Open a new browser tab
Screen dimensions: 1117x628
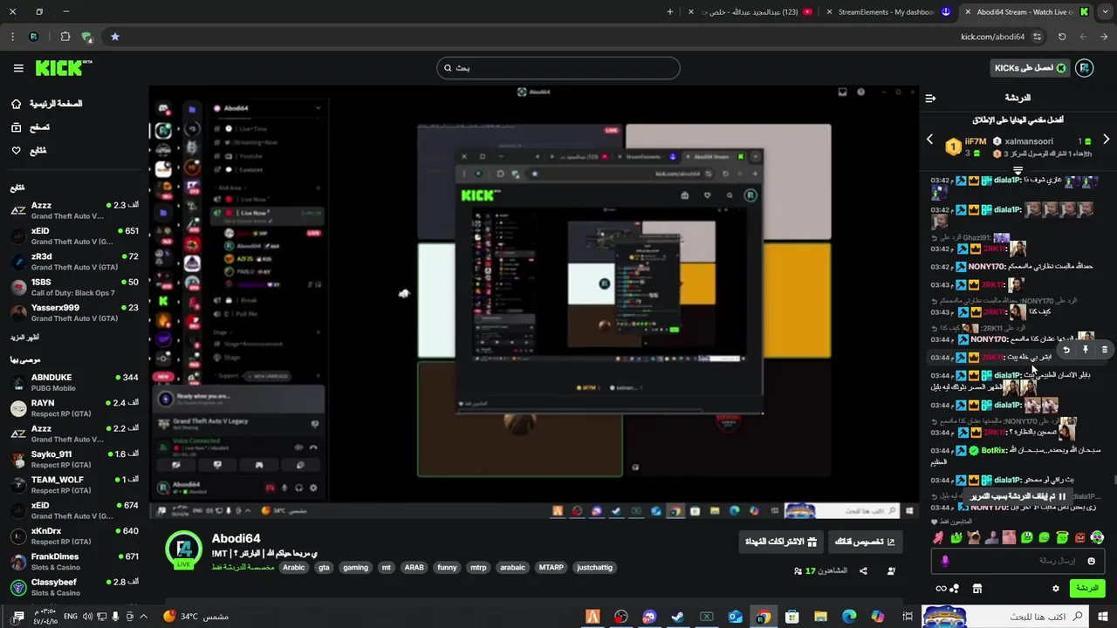[x=669, y=12]
